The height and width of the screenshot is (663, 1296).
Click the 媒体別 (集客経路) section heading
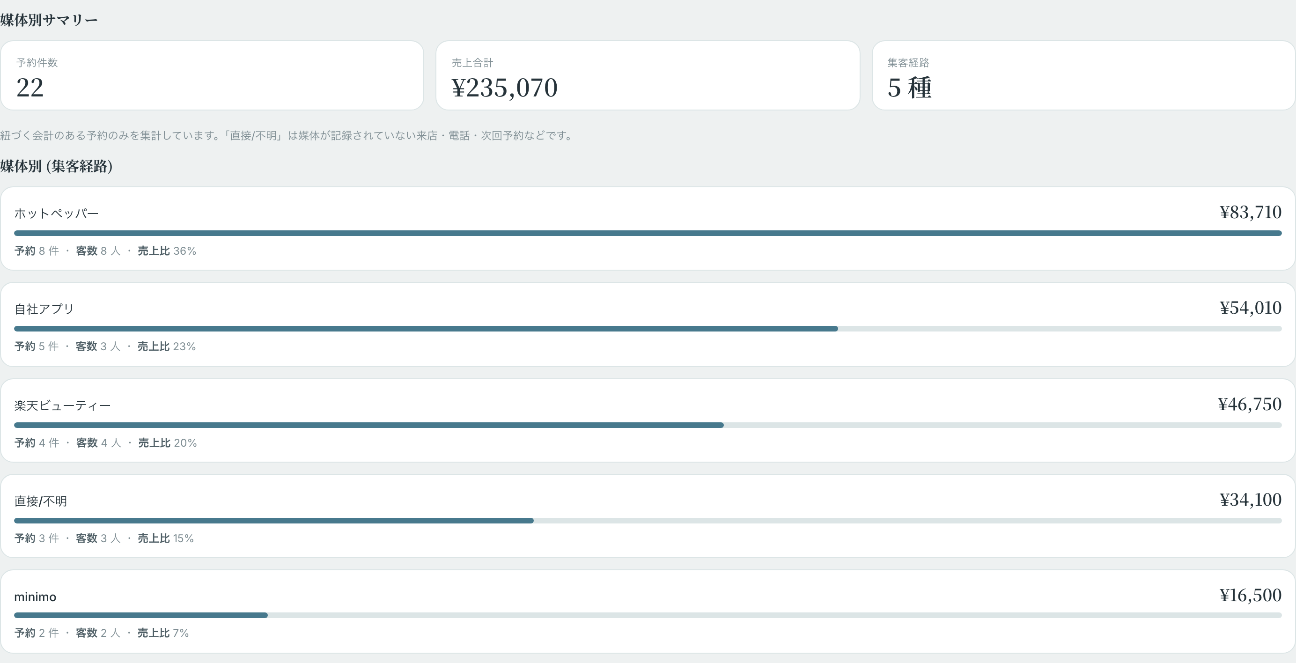(56, 166)
